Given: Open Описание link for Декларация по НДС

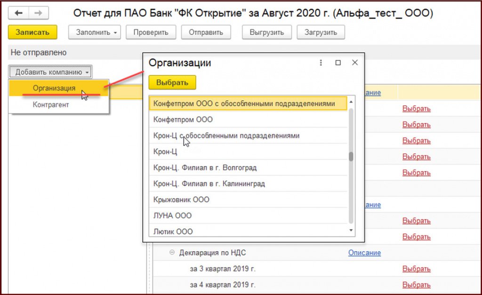Looking at the screenshot, I should pos(364,253).
